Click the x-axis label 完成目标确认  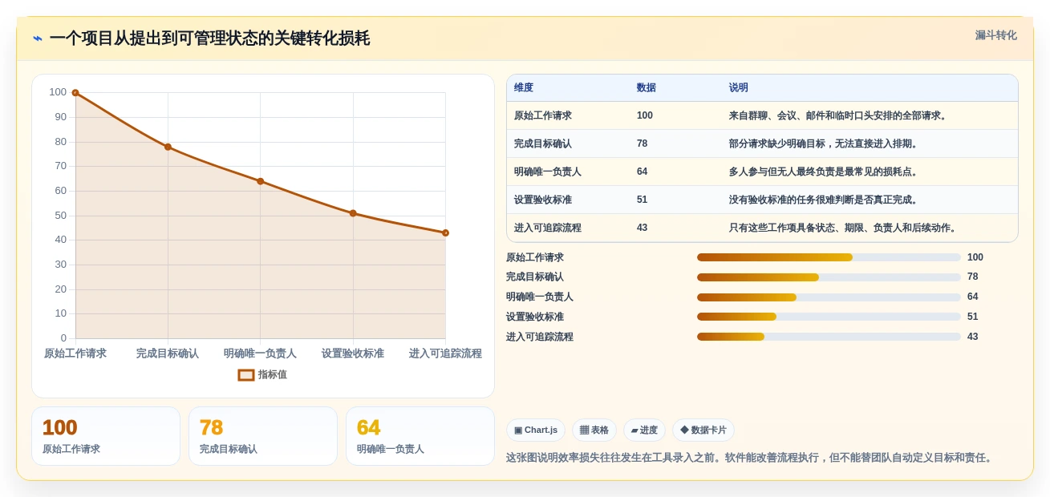click(168, 354)
